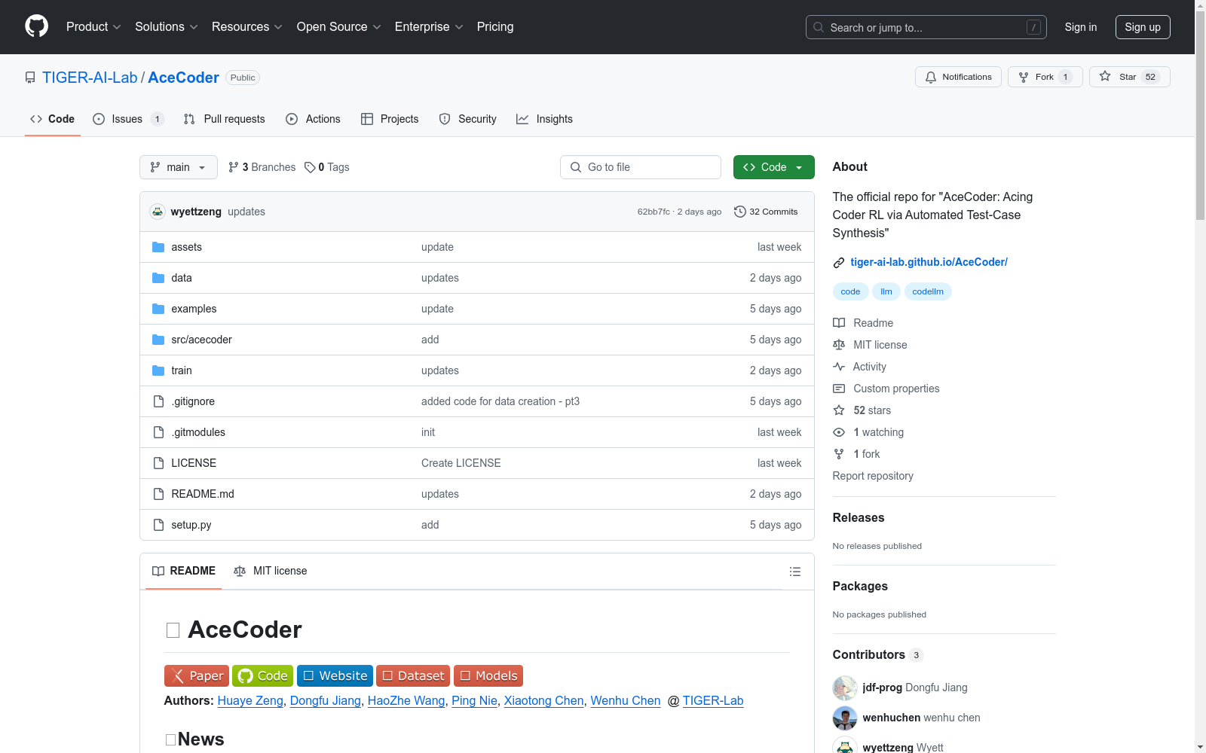Click the data folder icon
The width and height of the screenshot is (1206, 753).
click(x=158, y=278)
